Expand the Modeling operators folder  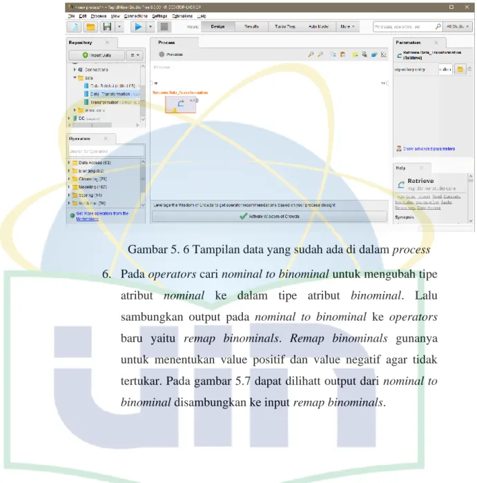(x=69, y=187)
